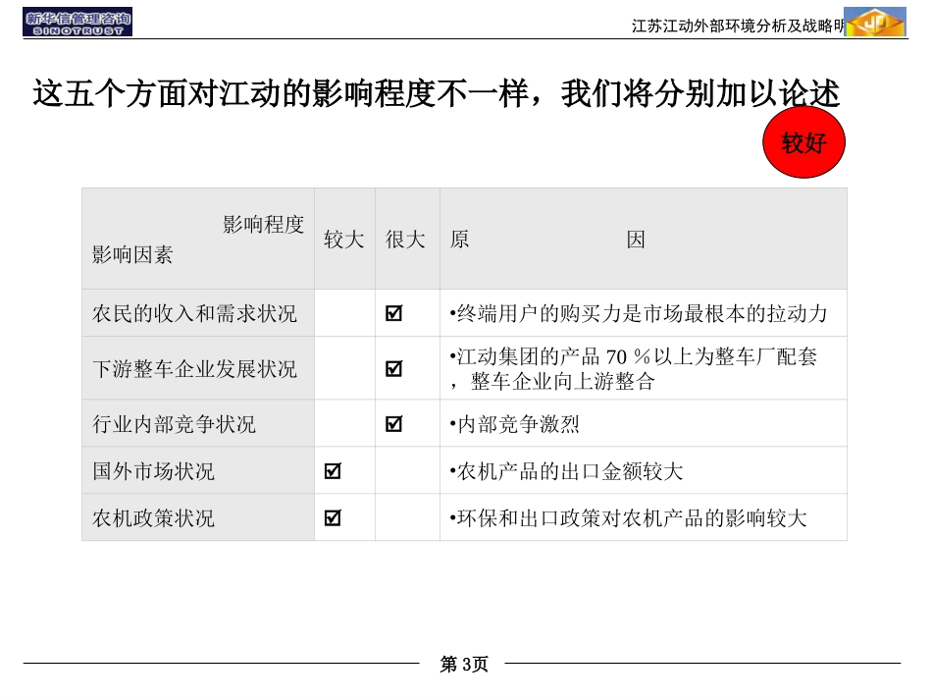
Task: Select the row label 国外市场状况
Action: pos(153,471)
